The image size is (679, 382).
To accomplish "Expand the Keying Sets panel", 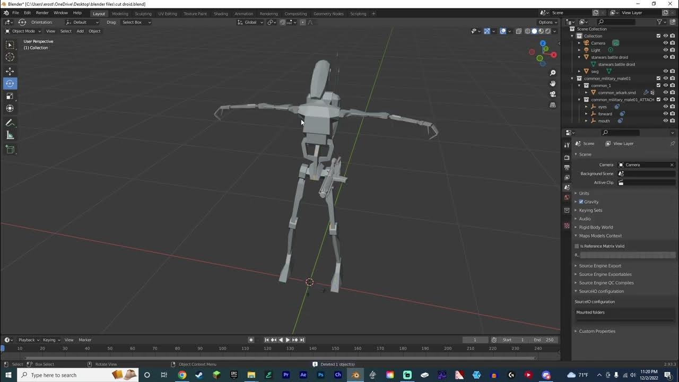I will click(590, 210).
